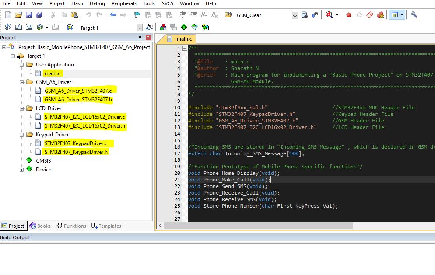435x275 pixels.
Task: Collapse the GSM_A6_Driver folder
Action: coord(21,82)
